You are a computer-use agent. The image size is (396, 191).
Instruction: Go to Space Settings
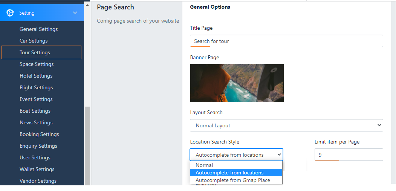pyautogui.click(x=37, y=64)
